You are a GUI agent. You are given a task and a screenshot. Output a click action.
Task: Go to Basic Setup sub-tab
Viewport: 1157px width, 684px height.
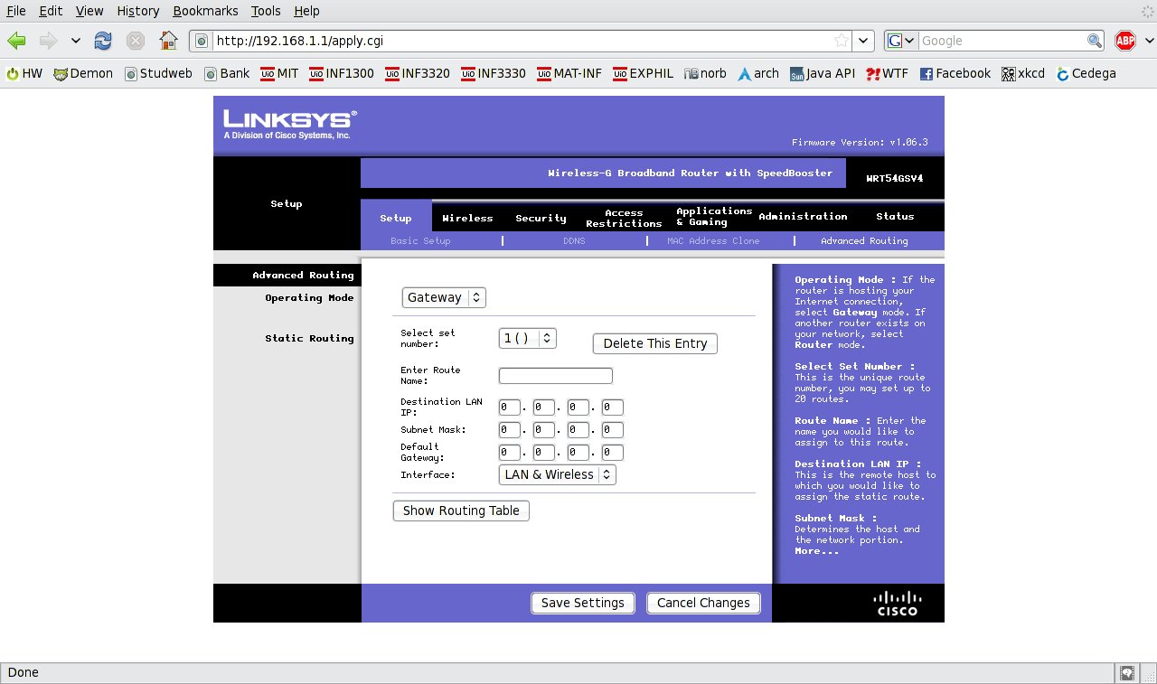point(420,241)
